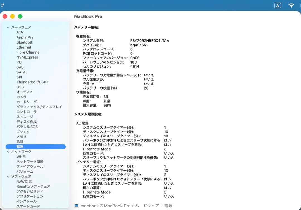This screenshot has height=210, width=301.
Task: Click the input source A icon
Action: coord(278,6)
